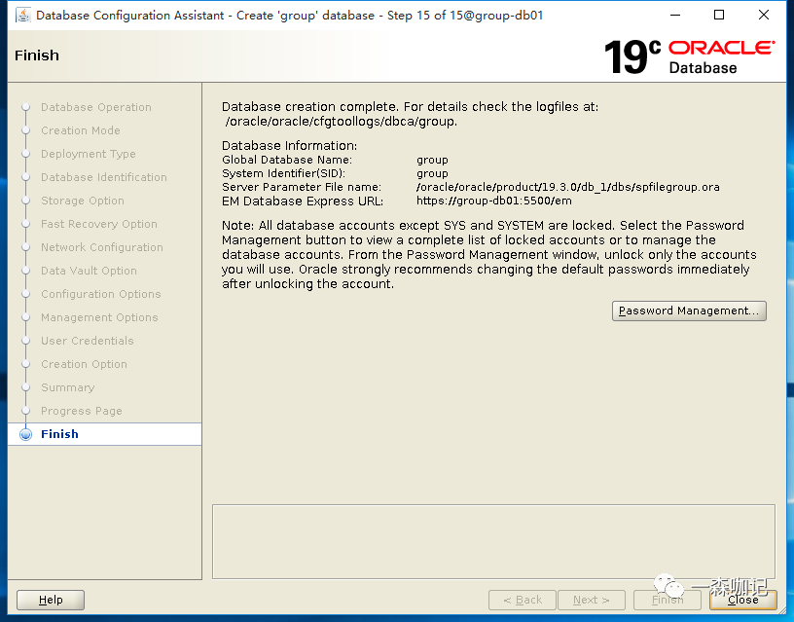Viewport: 794px width, 622px height.
Task: Click the EM Express URL https://group-db01:5500/em
Action: [494, 201]
